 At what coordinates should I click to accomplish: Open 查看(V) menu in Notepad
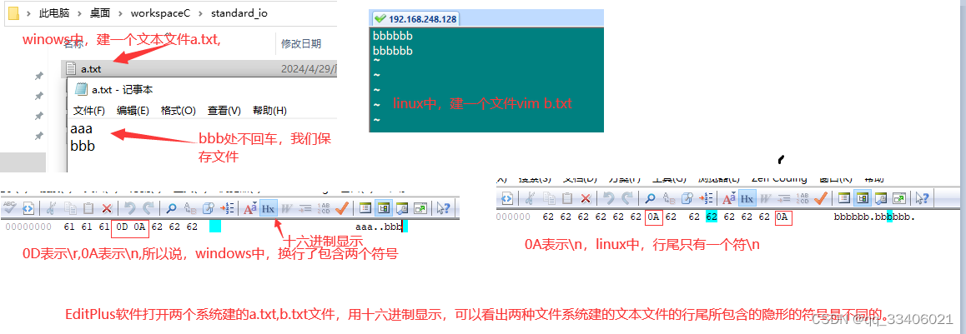click(x=224, y=111)
